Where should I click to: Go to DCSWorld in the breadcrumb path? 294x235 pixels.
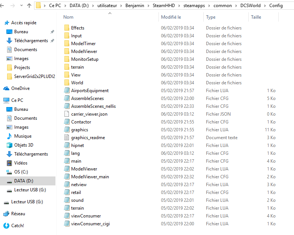250,6
